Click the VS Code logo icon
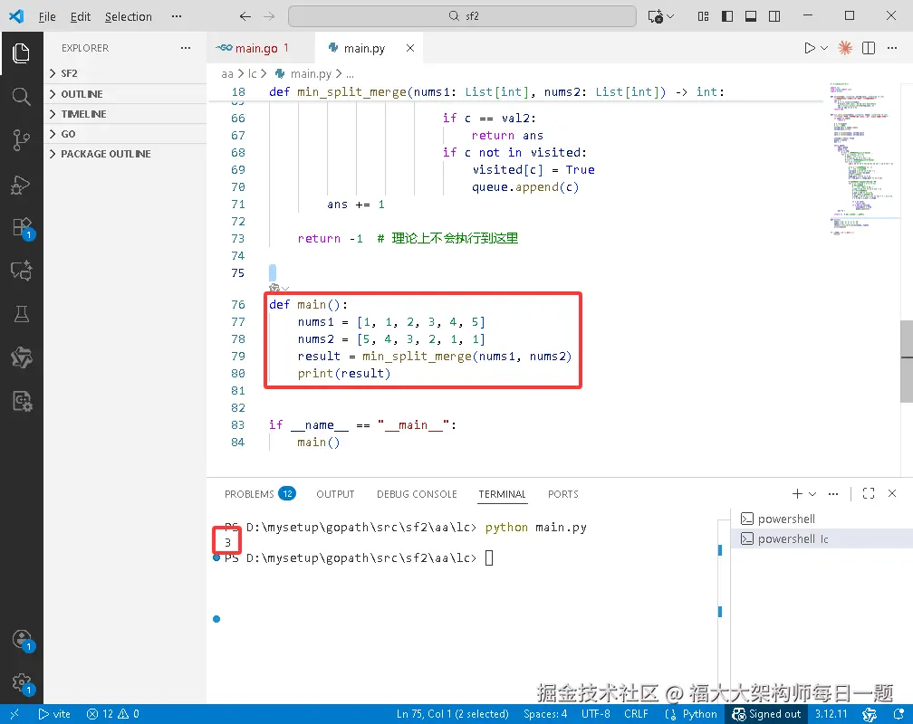 pyautogui.click(x=16, y=15)
